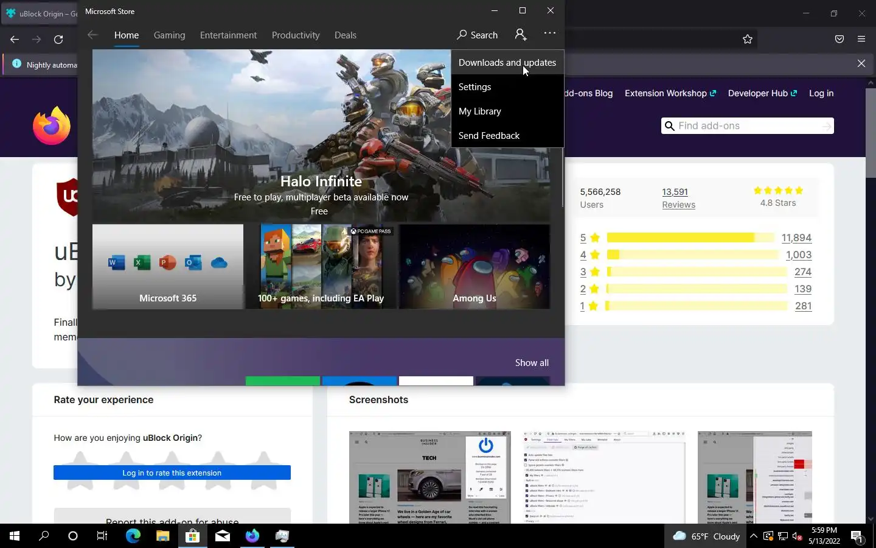This screenshot has width=876, height=548.
Task: Open the Among Us tile
Action: pos(474,267)
